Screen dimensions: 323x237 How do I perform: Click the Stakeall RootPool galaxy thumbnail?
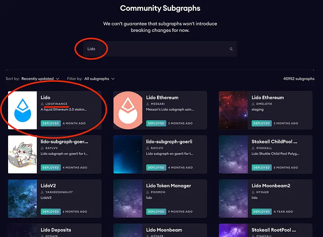coord(233,231)
